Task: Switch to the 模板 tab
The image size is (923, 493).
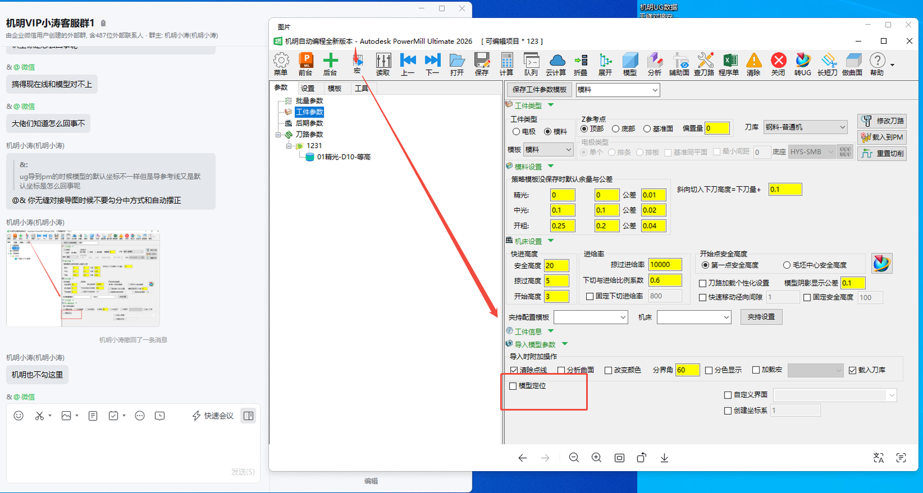Action: (335, 88)
